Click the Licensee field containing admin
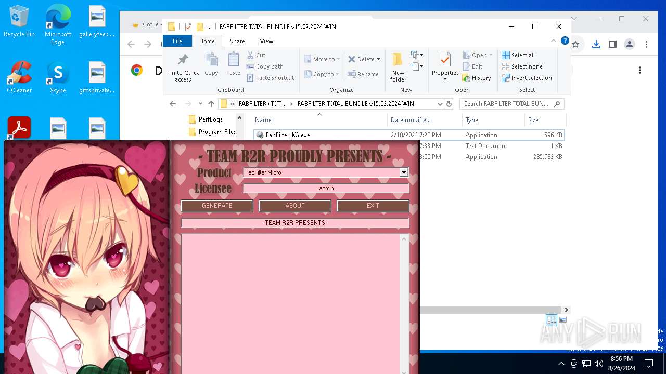The width and height of the screenshot is (666, 374). pyautogui.click(x=326, y=188)
